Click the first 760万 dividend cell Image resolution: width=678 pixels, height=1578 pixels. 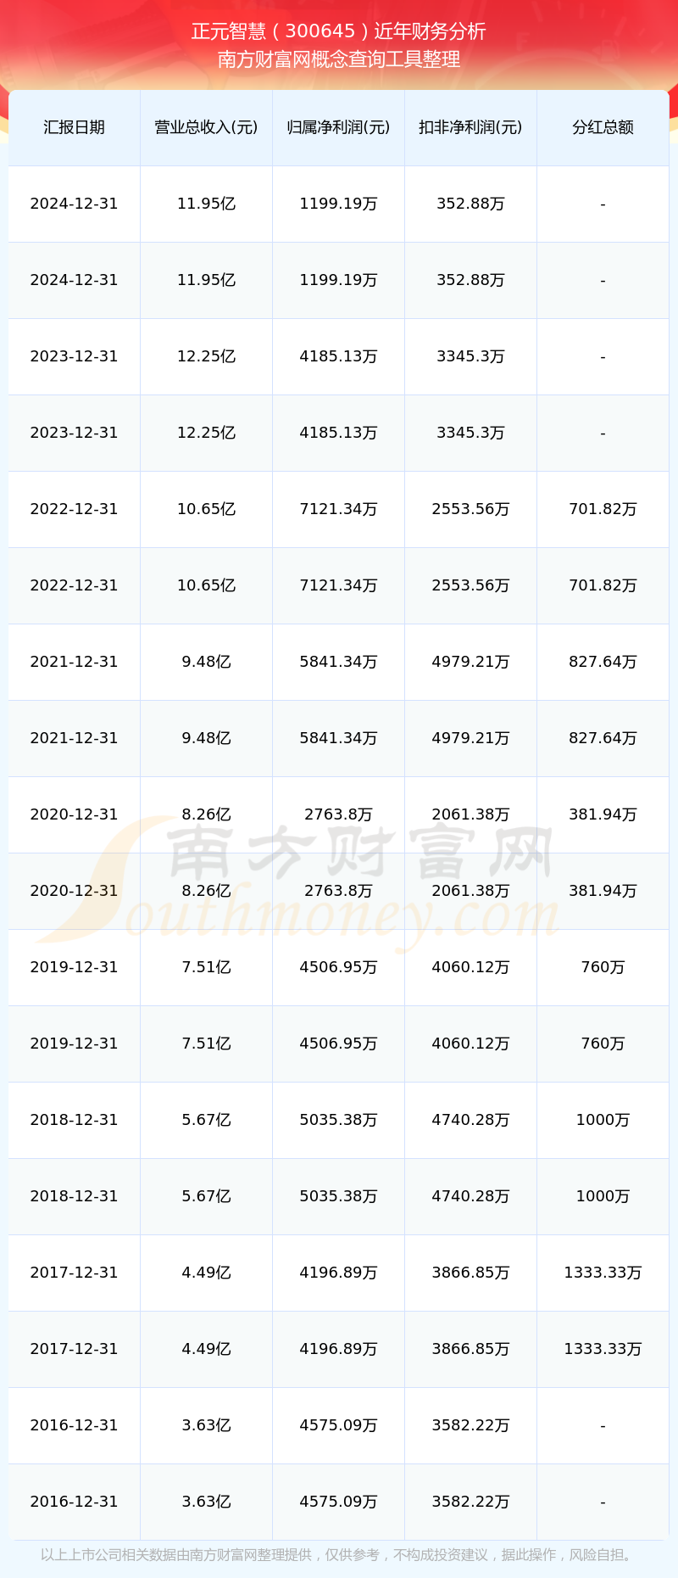(603, 967)
